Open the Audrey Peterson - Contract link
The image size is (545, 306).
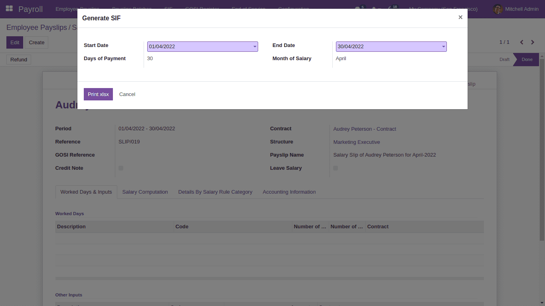pyautogui.click(x=364, y=129)
